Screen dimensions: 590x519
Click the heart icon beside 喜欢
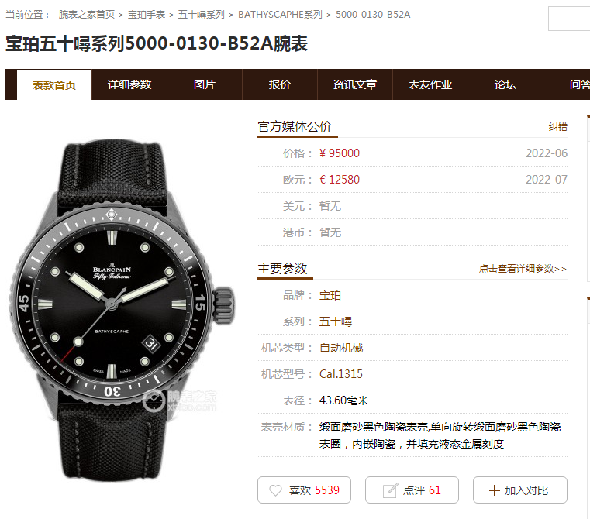click(275, 490)
